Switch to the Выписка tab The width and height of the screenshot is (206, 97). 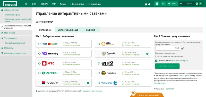point(91,30)
